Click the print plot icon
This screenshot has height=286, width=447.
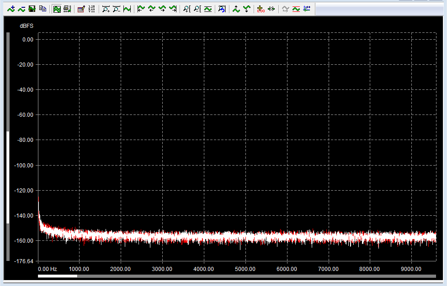67,9
